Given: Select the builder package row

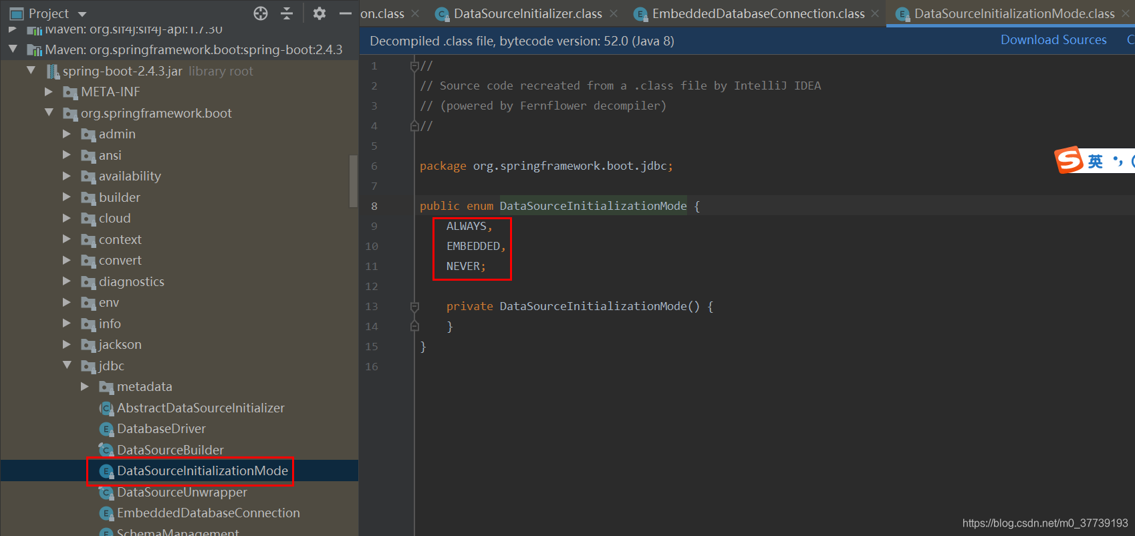Looking at the screenshot, I should [x=179, y=198].
